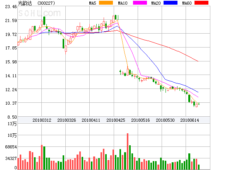This screenshot has width=232, height=170.
Task: Click the last candlestick on the price chart
Action: pos(199,104)
